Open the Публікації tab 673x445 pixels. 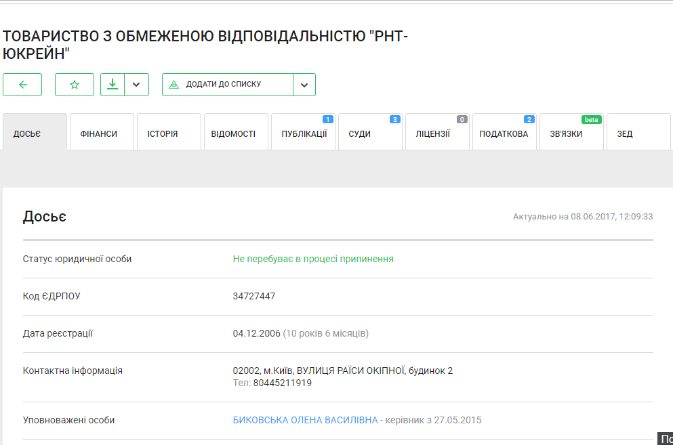pos(303,133)
